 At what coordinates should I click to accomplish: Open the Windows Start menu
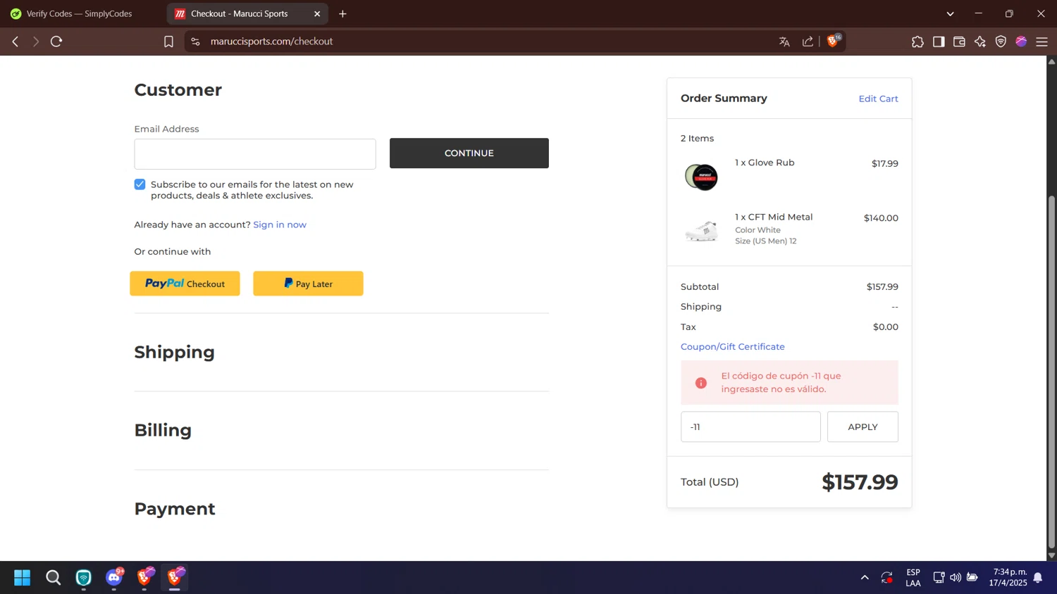[x=23, y=578]
